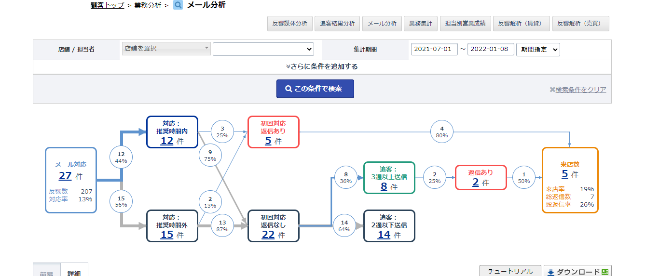Click the 9 / 75% flow circle

click(210, 155)
